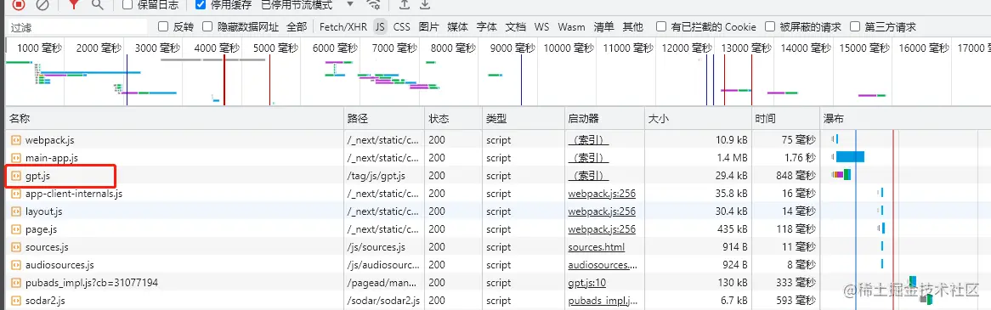The height and width of the screenshot is (310, 991).
Task: Open sources.html initiator link
Action: pos(596,247)
